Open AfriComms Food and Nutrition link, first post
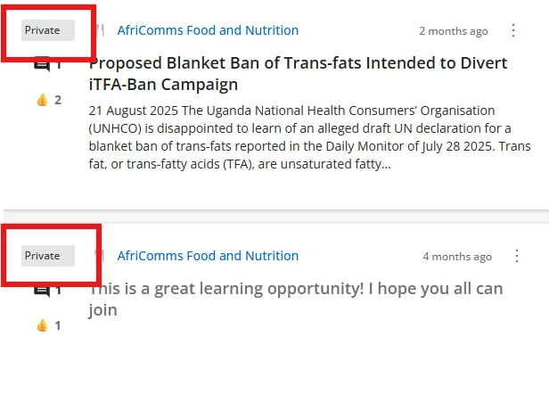 click(x=208, y=30)
